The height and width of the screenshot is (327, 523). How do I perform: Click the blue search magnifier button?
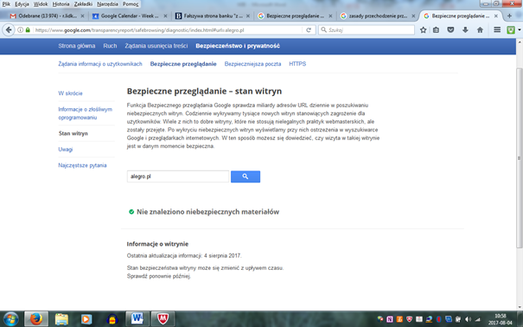click(246, 176)
